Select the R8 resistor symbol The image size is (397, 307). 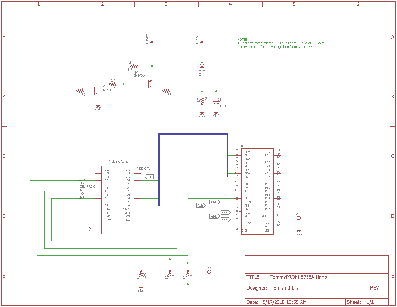pos(202,101)
